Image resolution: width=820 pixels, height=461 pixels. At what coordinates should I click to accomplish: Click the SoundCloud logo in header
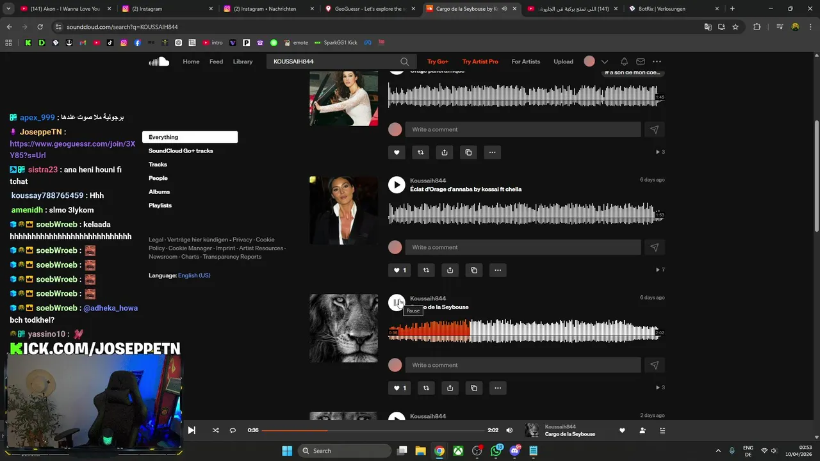(x=159, y=61)
